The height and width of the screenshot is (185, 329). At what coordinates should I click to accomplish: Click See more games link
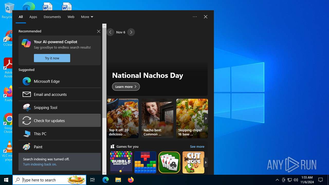pyautogui.click(x=197, y=146)
